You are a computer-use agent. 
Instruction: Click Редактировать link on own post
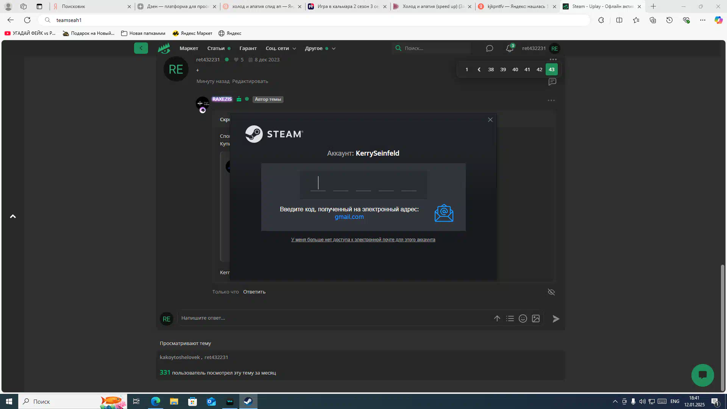click(x=250, y=81)
